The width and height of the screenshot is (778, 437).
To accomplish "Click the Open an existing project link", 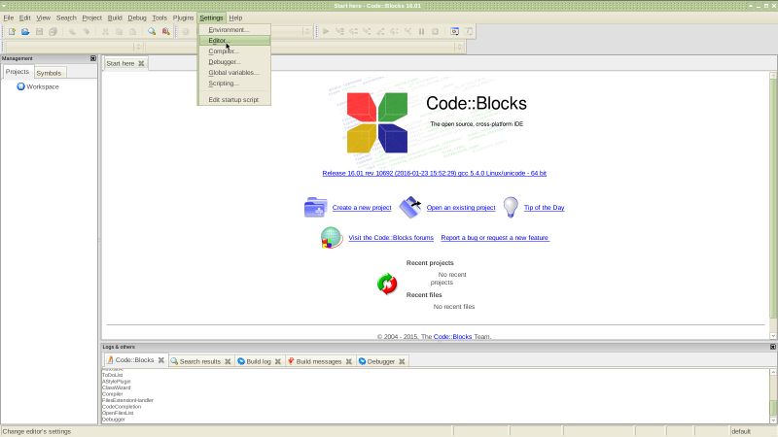I will [x=461, y=208].
